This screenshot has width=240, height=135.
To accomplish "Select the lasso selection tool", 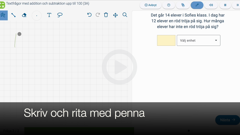I will point(60,15).
